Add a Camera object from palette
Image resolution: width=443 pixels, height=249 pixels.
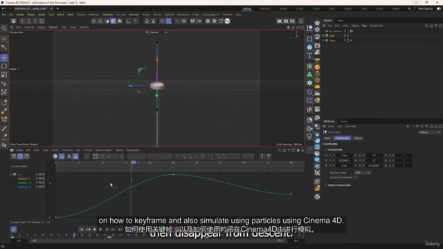pos(309,129)
